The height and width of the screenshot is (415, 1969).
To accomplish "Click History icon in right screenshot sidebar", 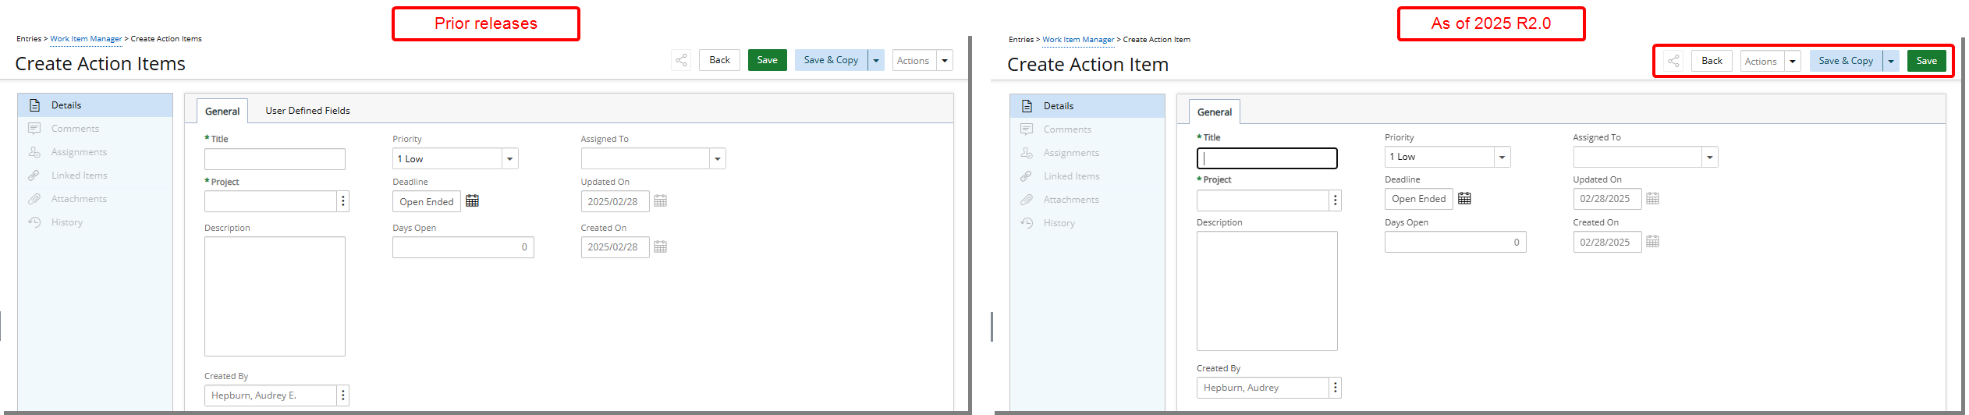I will click(1027, 223).
